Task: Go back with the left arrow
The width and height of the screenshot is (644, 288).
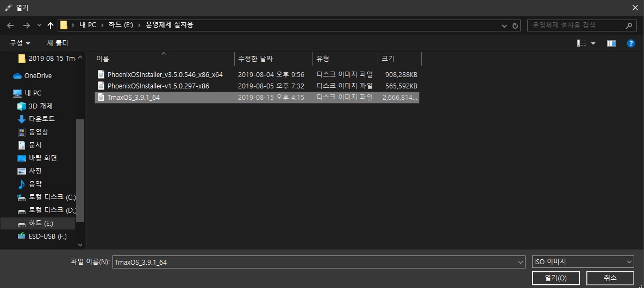Action: [x=11, y=25]
